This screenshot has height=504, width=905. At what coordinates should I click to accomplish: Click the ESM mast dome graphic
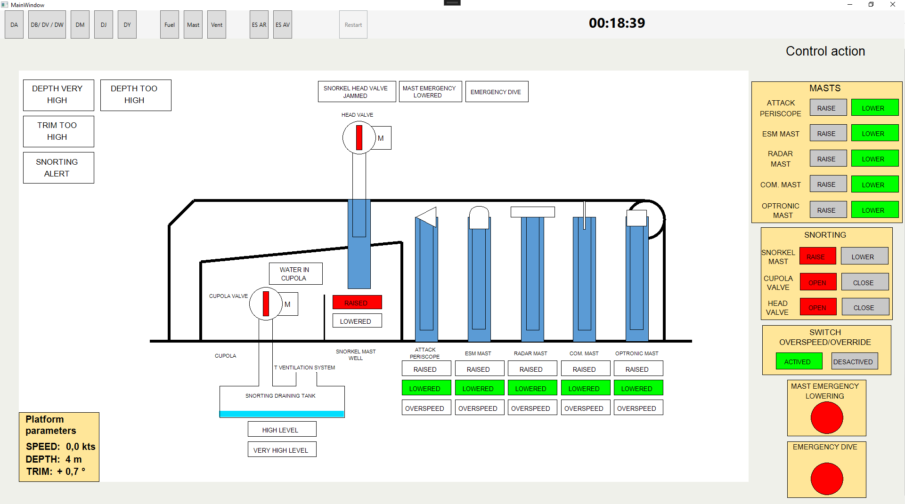[479, 217]
